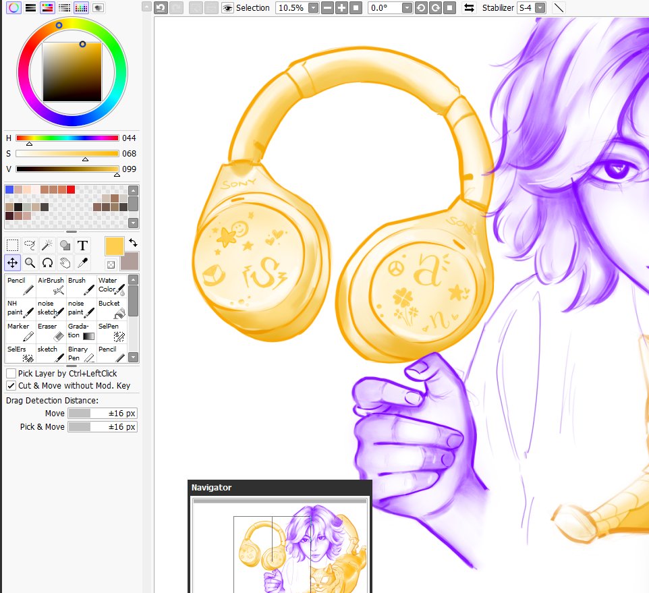Viewport: 649px width, 593px height.
Task: Uncheck Cut & Move without Mod. Key
Action: [11, 386]
